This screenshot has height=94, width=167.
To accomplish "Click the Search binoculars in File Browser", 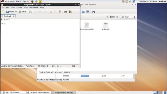I will point(93,12).
